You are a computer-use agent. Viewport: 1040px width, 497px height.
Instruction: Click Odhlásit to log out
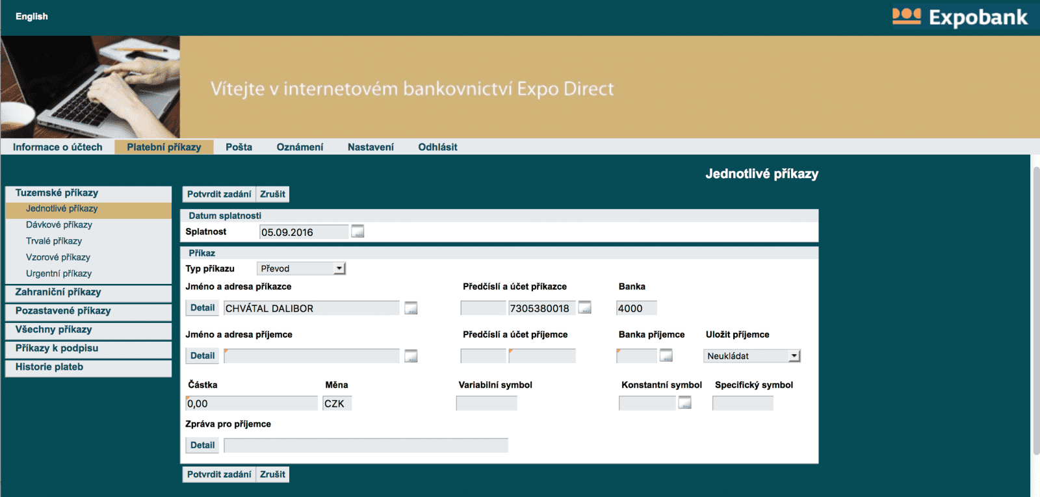[x=437, y=147]
